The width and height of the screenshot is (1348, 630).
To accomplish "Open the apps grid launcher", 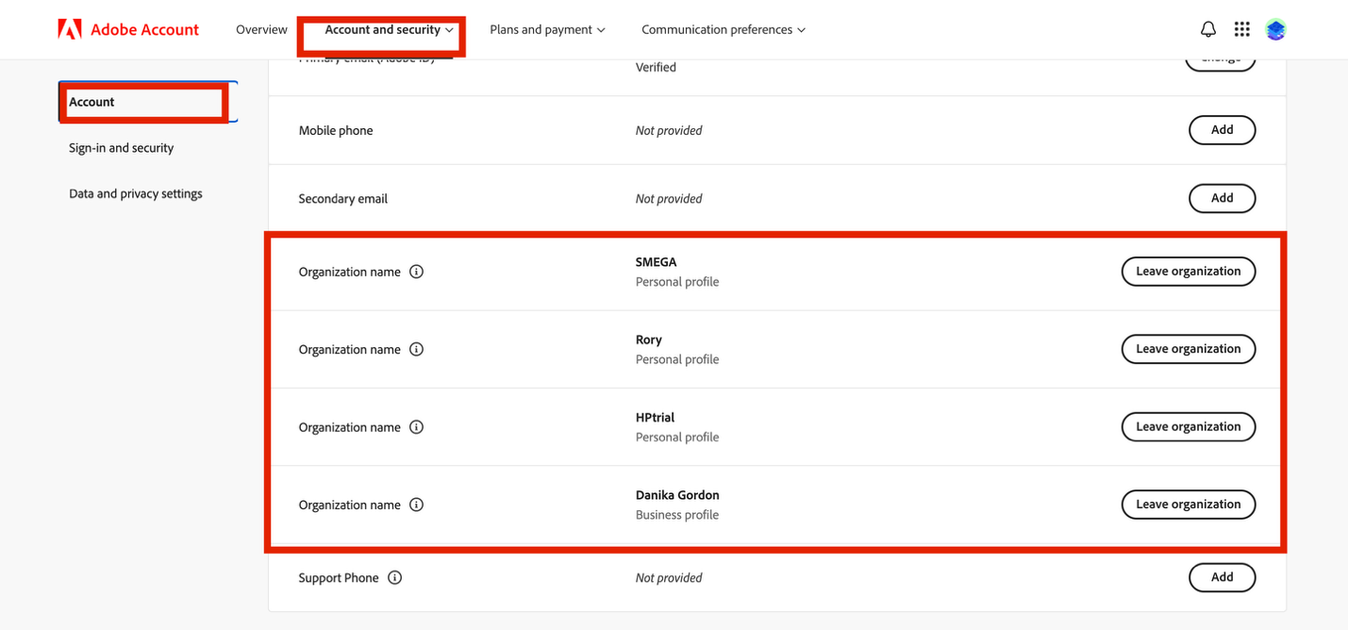I will [1242, 29].
